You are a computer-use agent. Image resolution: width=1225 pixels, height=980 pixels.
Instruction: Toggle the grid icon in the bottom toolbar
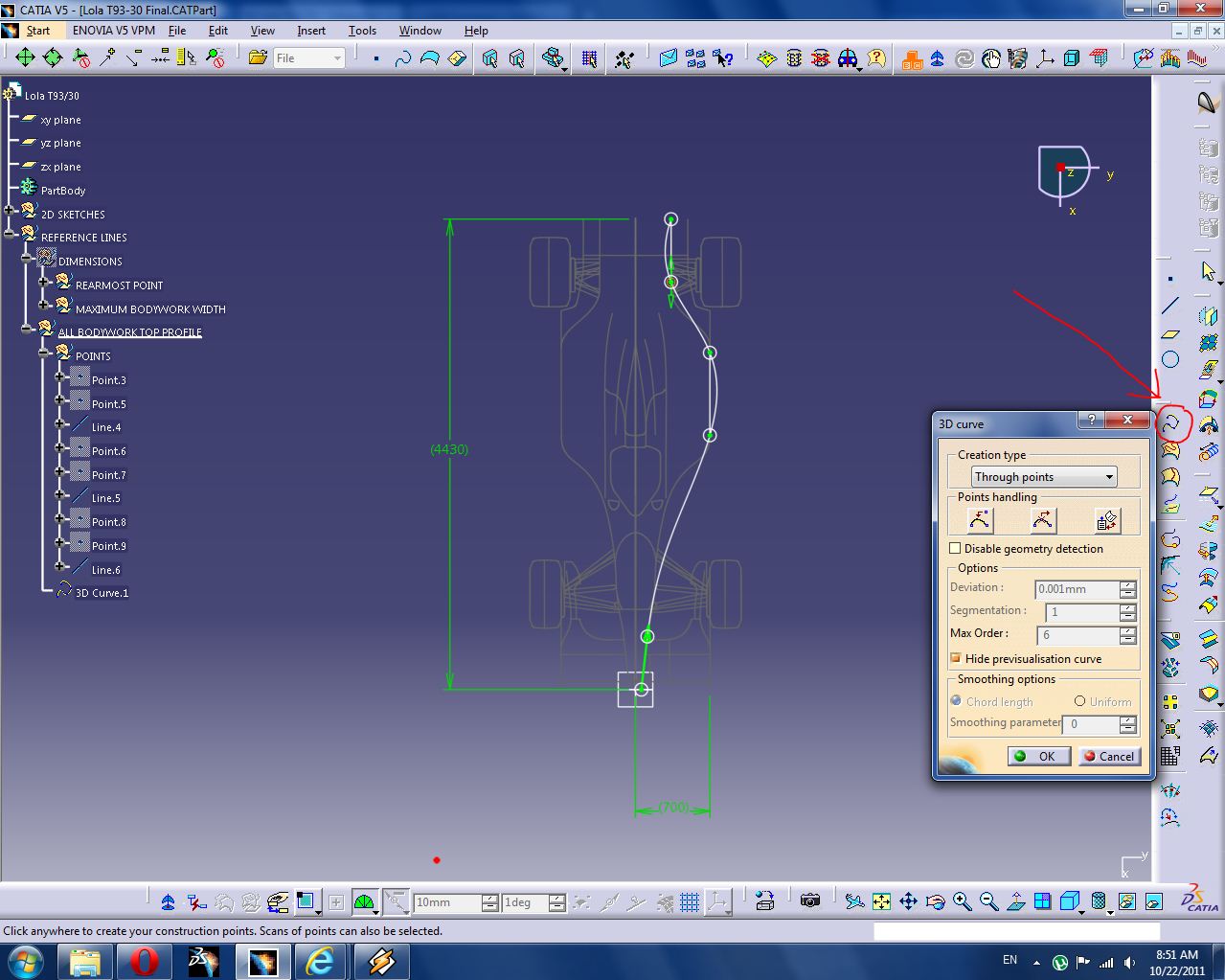[688, 901]
